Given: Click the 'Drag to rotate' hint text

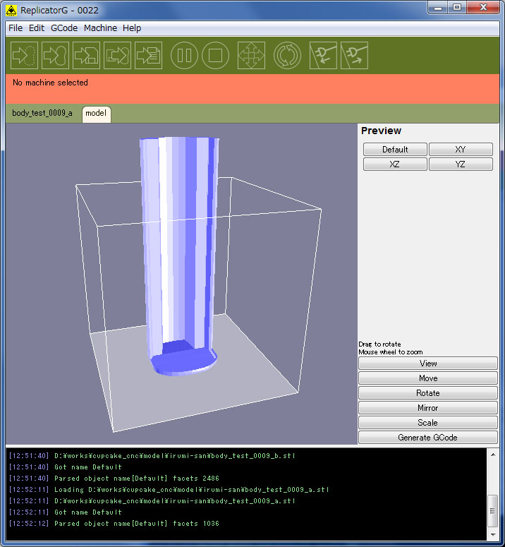Looking at the screenshot, I should tap(379, 344).
